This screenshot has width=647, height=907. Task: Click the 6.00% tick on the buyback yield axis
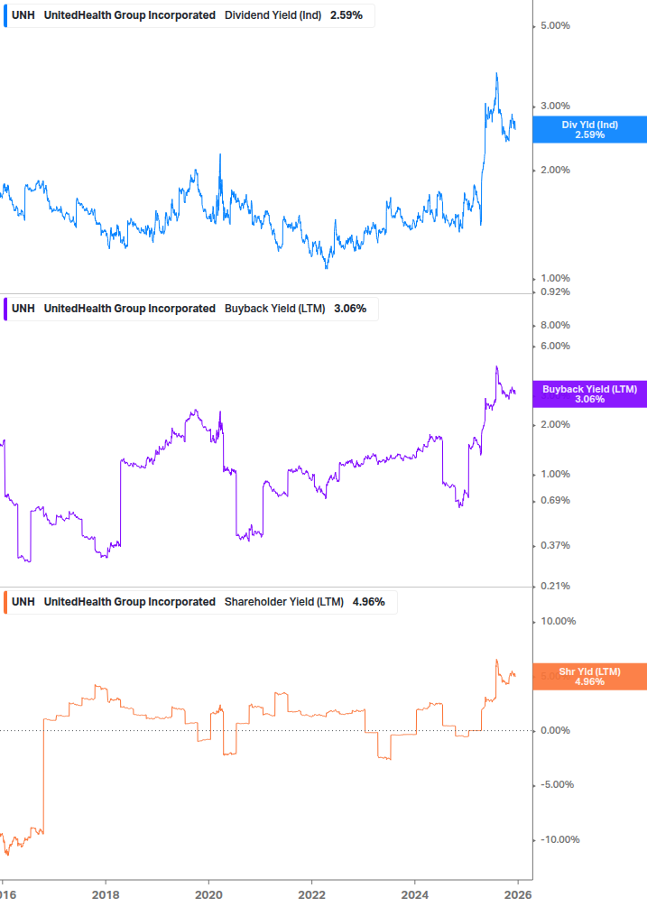point(555,346)
